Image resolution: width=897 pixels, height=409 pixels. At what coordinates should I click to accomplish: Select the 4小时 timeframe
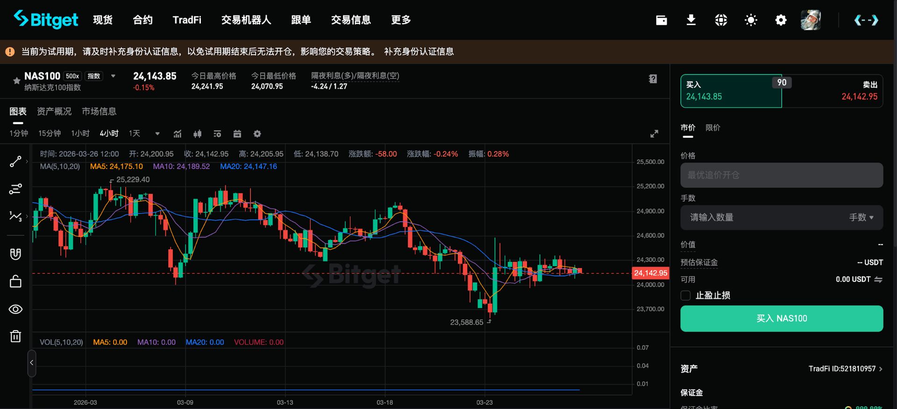[x=109, y=134]
